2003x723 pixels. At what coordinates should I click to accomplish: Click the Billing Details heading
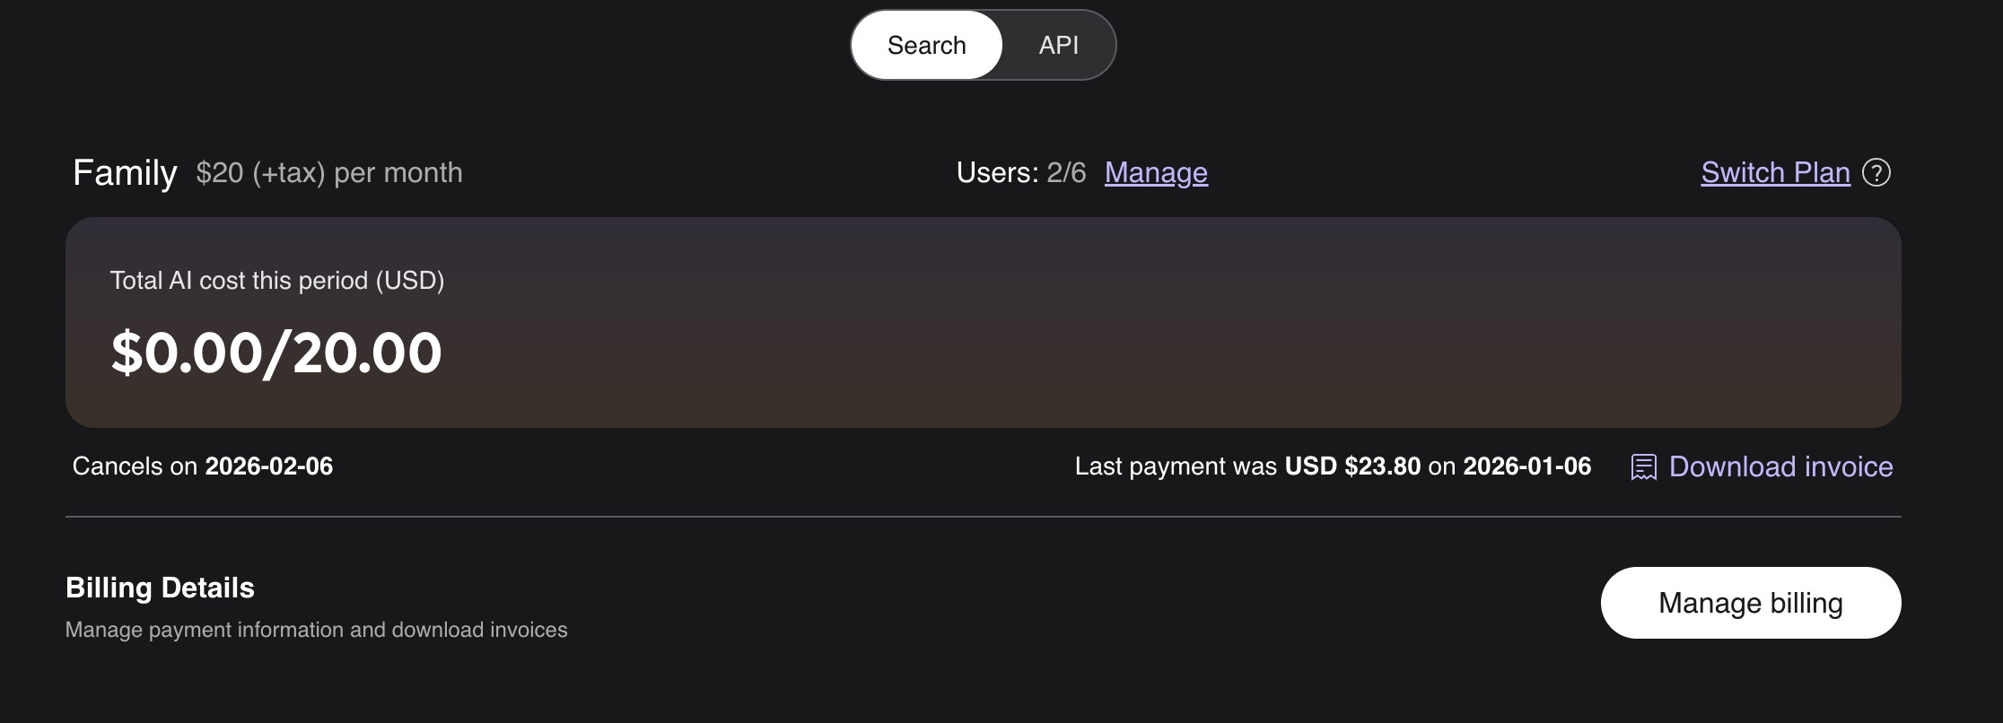tap(160, 588)
